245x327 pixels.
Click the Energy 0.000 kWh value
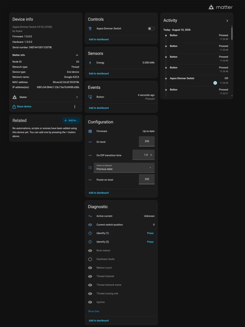coord(149,63)
